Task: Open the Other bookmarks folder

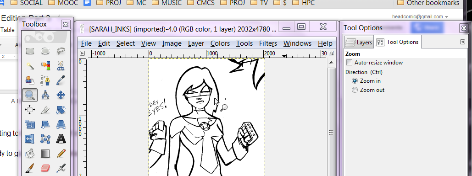Action: coord(428,3)
